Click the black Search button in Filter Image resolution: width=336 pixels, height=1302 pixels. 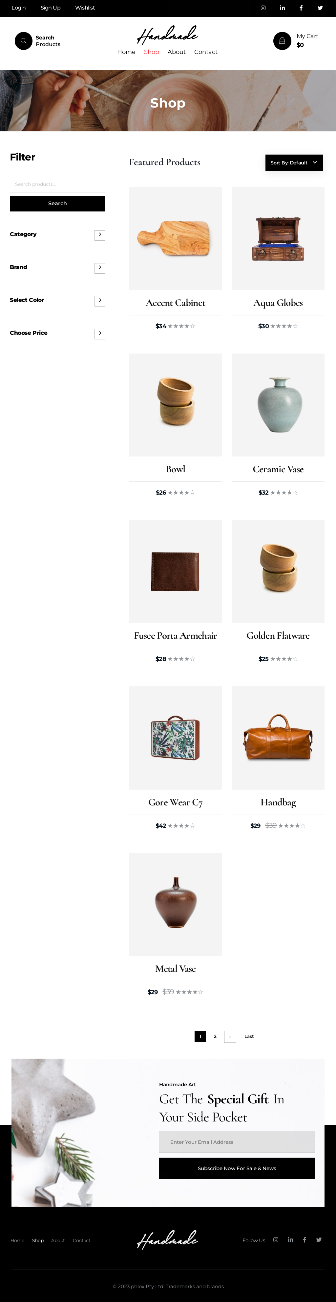[x=57, y=203]
